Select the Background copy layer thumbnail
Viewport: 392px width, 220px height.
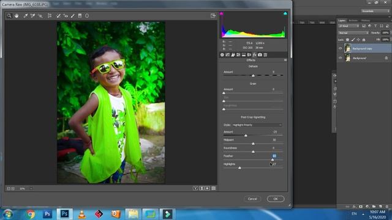(x=347, y=48)
